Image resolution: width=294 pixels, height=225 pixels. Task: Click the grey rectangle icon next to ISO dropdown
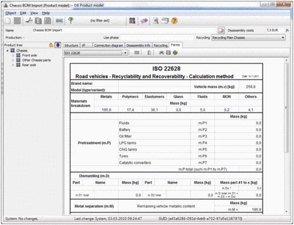[x=137, y=53]
